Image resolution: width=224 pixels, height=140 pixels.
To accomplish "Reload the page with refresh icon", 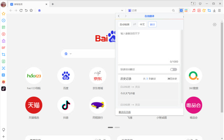I will [21, 10].
